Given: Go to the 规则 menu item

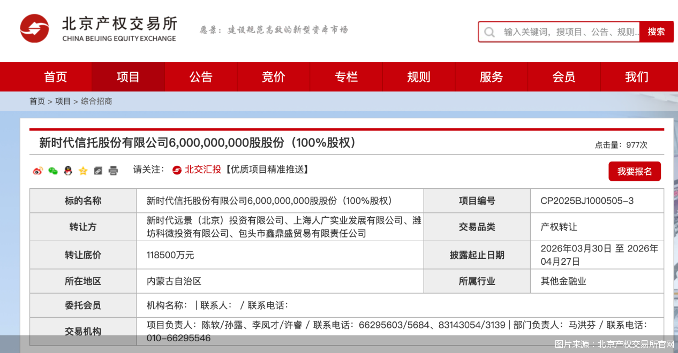Looking at the screenshot, I should (x=418, y=76).
